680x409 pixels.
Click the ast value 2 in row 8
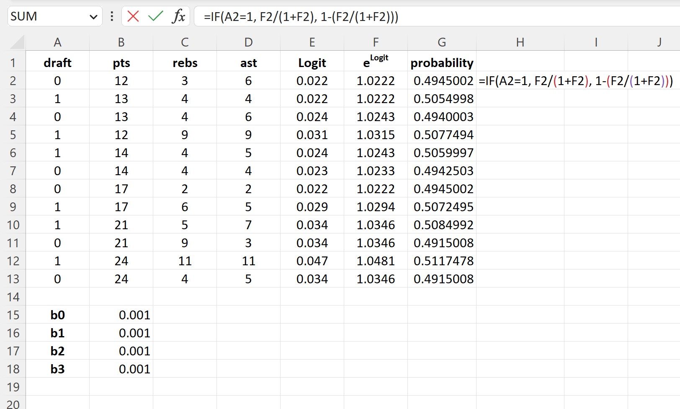pos(248,189)
